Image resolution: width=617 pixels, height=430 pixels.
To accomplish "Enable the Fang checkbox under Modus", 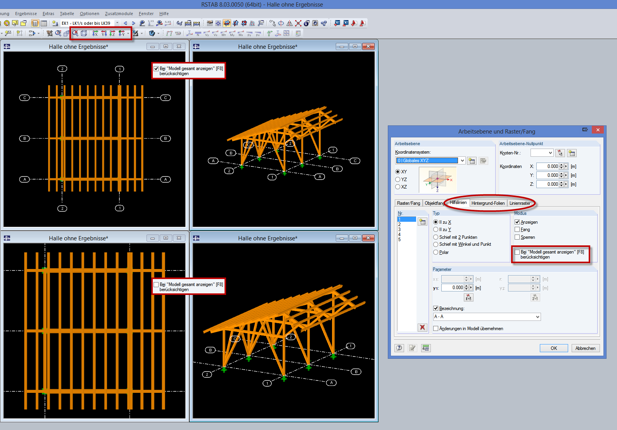I will click(x=517, y=230).
